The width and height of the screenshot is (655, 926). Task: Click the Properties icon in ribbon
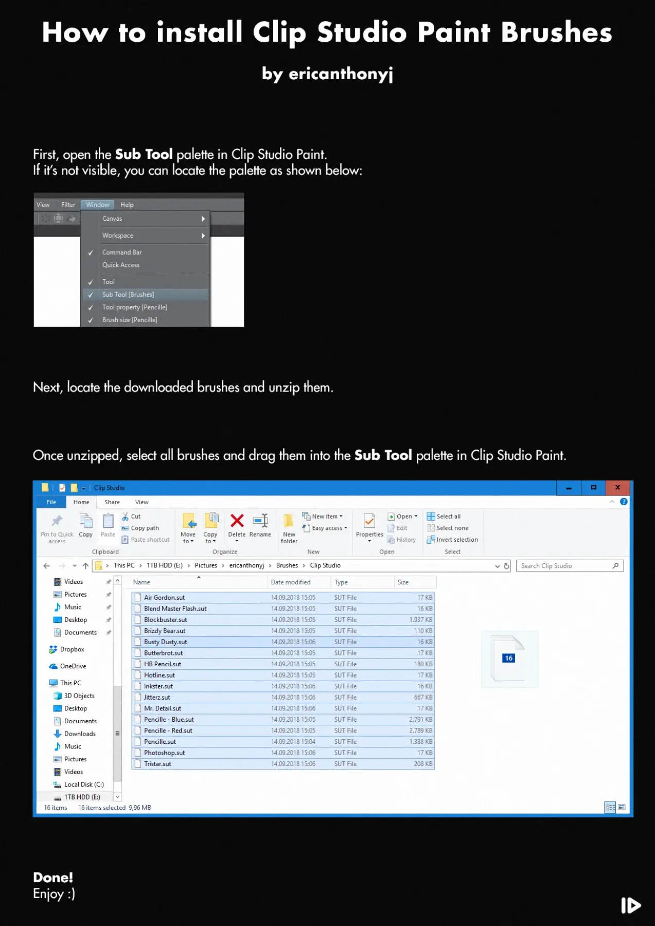tap(369, 521)
